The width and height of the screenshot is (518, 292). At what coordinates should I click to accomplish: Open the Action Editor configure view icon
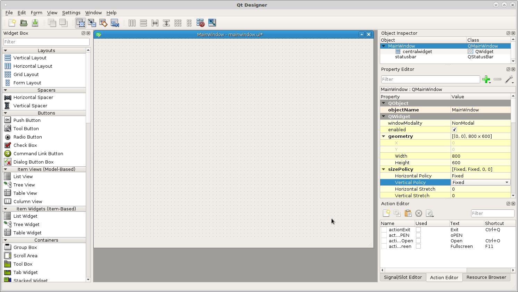tap(430, 213)
